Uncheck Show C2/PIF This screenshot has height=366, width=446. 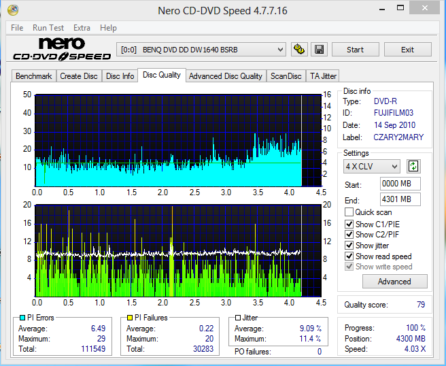click(x=349, y=235)
